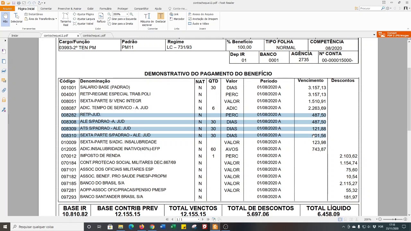Click the save icon in quick access toolbar
The image size is (411, 231).
click(x=13, y=3)
